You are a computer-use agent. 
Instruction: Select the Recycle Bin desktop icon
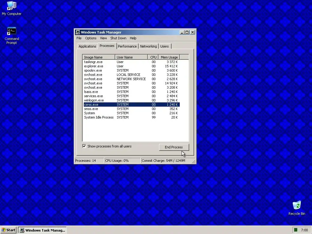(x=297, y=208)
